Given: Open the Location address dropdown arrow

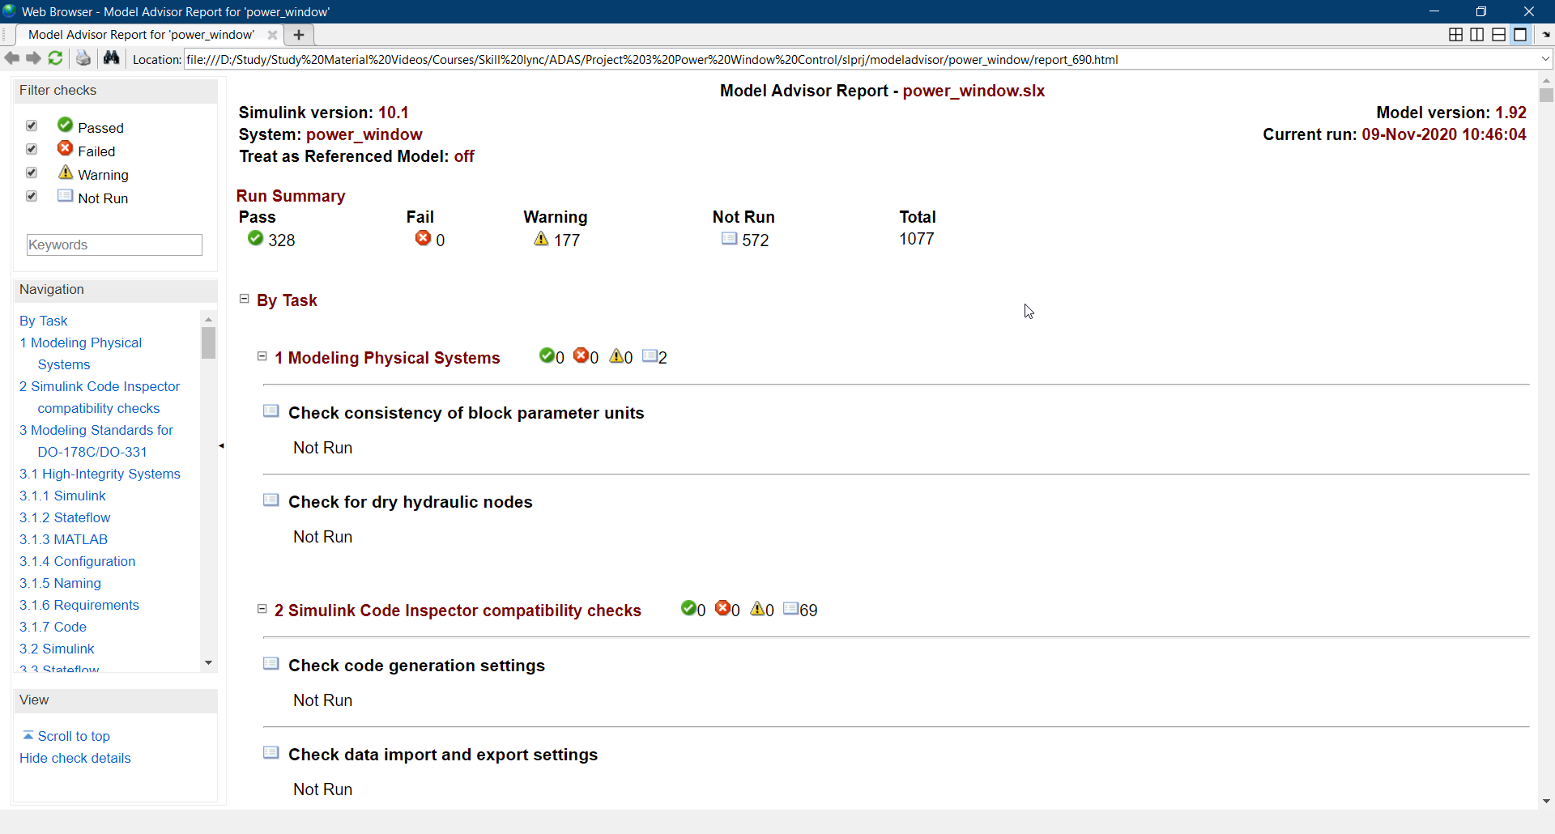Looking at the screenshot, I should (1544, 59).
